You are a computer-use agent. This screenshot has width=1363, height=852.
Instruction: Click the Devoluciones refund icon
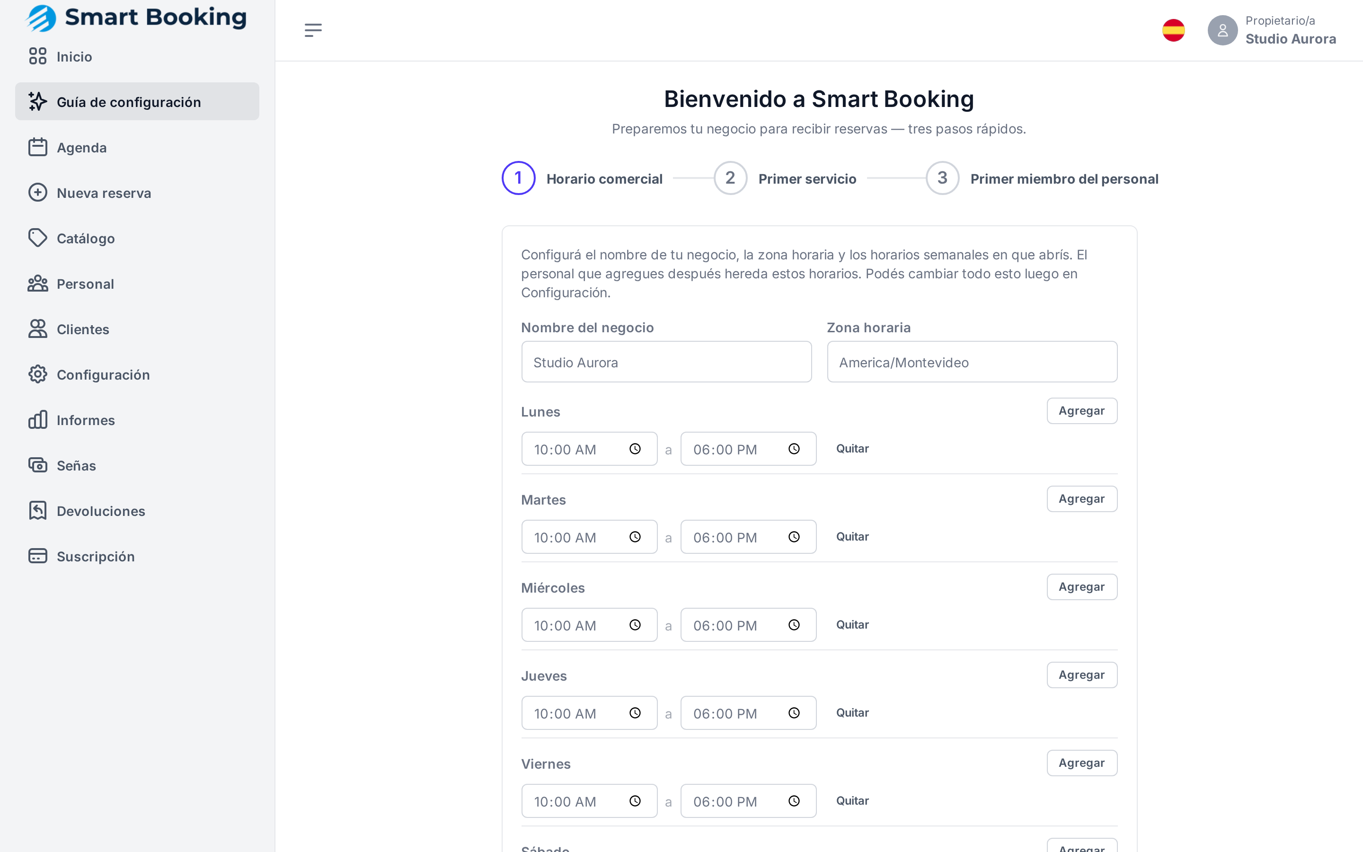[x=38, y=511]
